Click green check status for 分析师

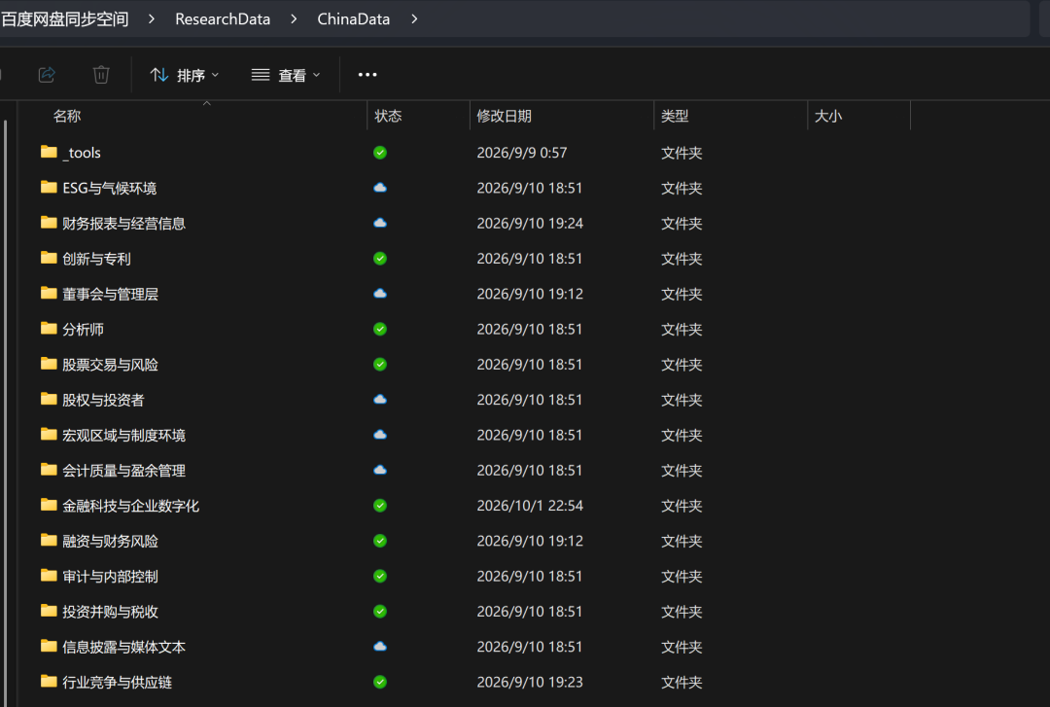[380, 329]
